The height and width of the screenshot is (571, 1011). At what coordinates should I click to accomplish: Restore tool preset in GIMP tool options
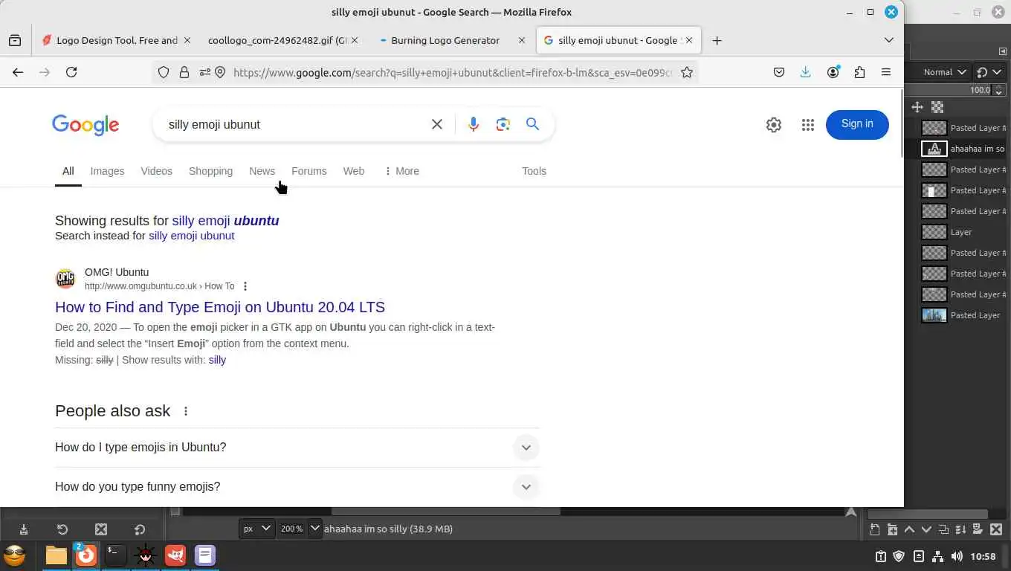coord(62,529)
